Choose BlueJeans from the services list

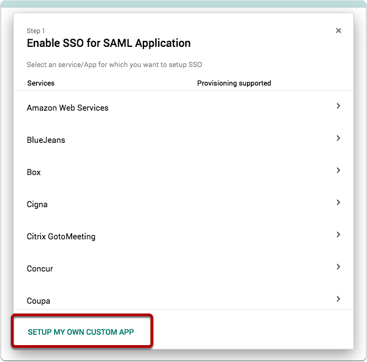(x=46, y=140)
